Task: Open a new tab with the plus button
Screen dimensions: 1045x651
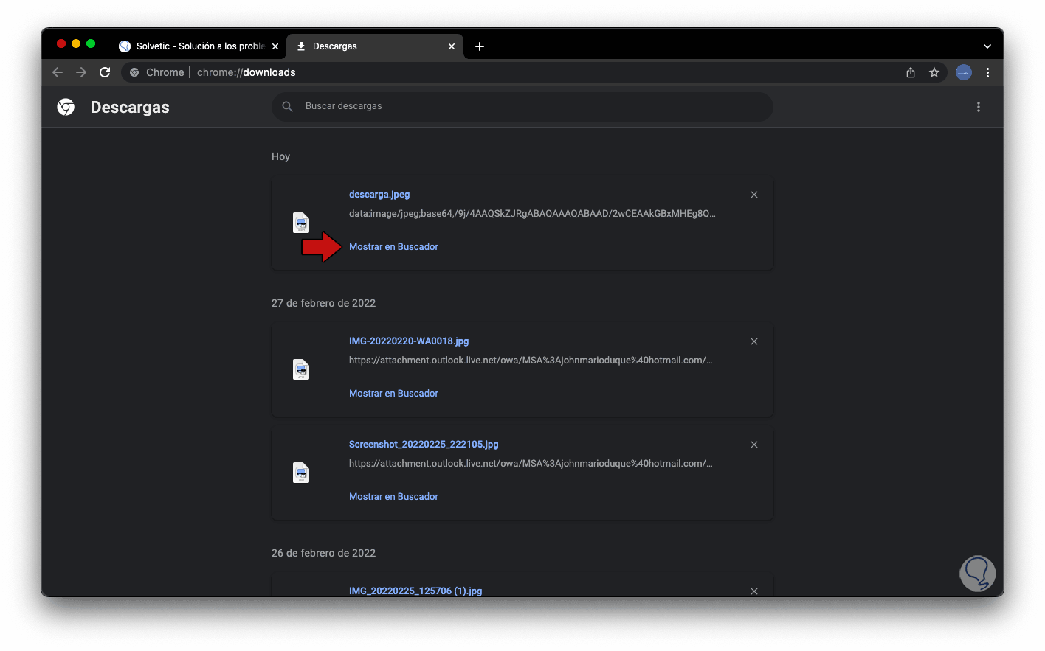Action: [480, 46]
